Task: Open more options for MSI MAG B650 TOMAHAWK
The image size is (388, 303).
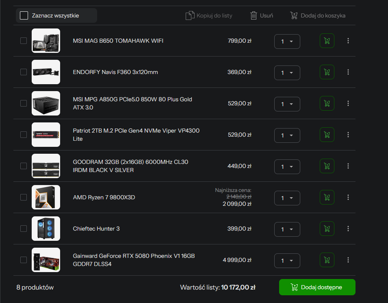Action: click(x=348, y=41)
